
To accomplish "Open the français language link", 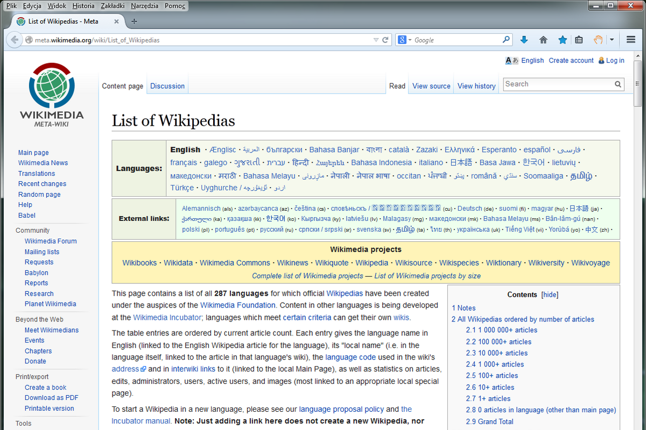I will pyautogui.click(x=184, y=162).
